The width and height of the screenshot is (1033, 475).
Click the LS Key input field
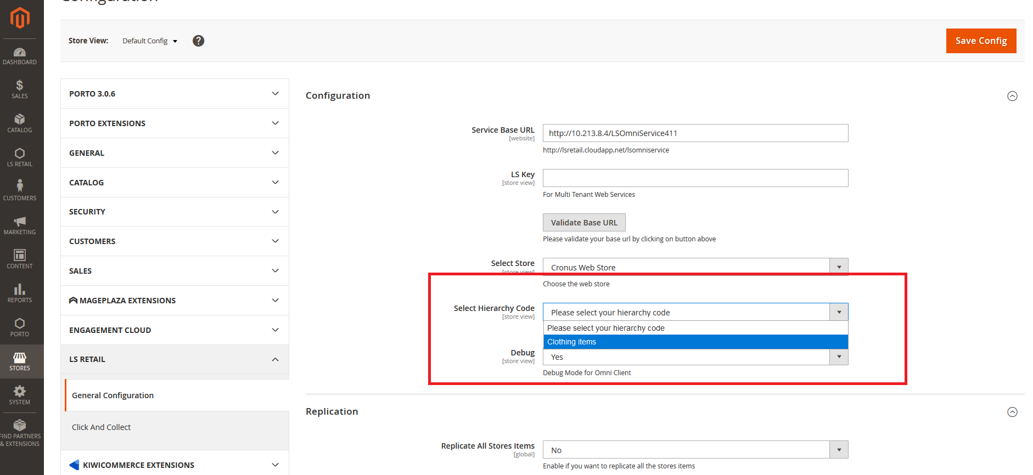point(695,178)
